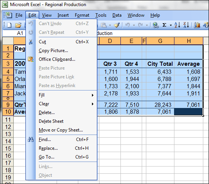Open the Paste dropdown arrow

click(110, 25)
